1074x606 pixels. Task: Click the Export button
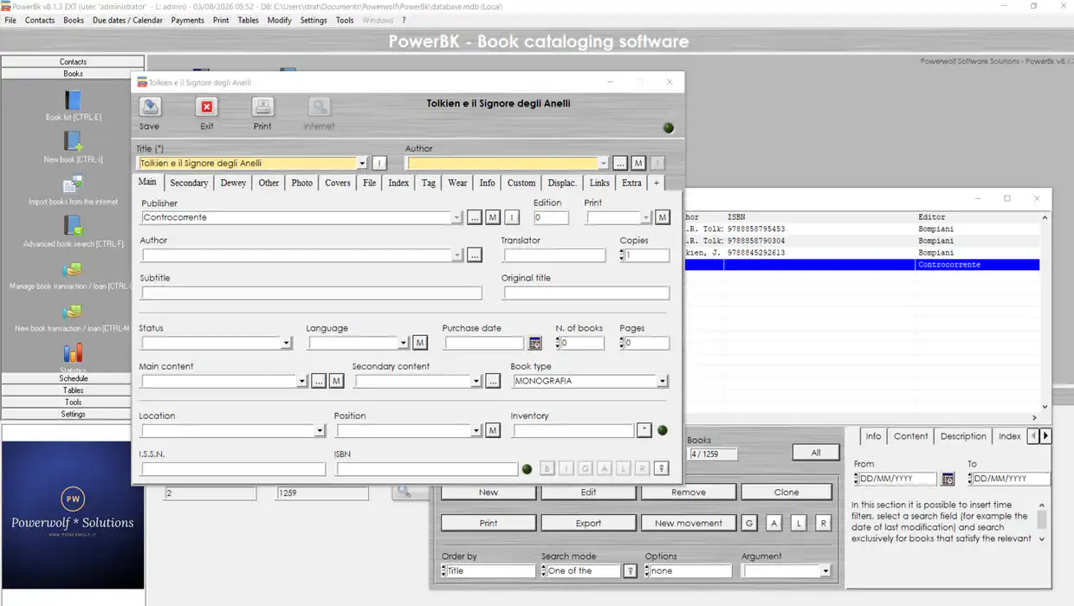[x=589, y=523]
